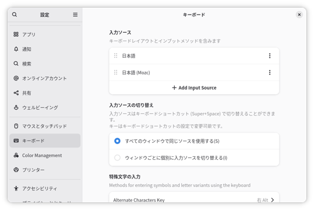Select ウィンドウごとに個別に入力ソースを切り替える radio
This screenshot has width=314, height=210.
[117, 157]
